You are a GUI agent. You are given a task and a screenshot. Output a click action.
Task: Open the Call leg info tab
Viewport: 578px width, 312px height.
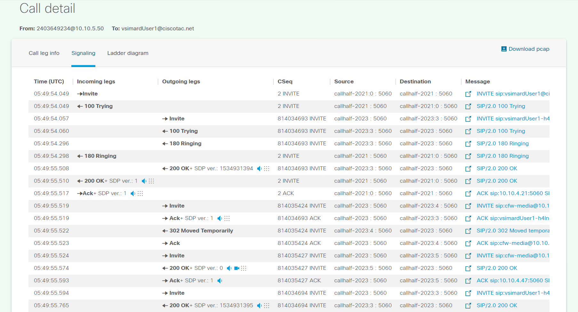click(x=44, y=53)
